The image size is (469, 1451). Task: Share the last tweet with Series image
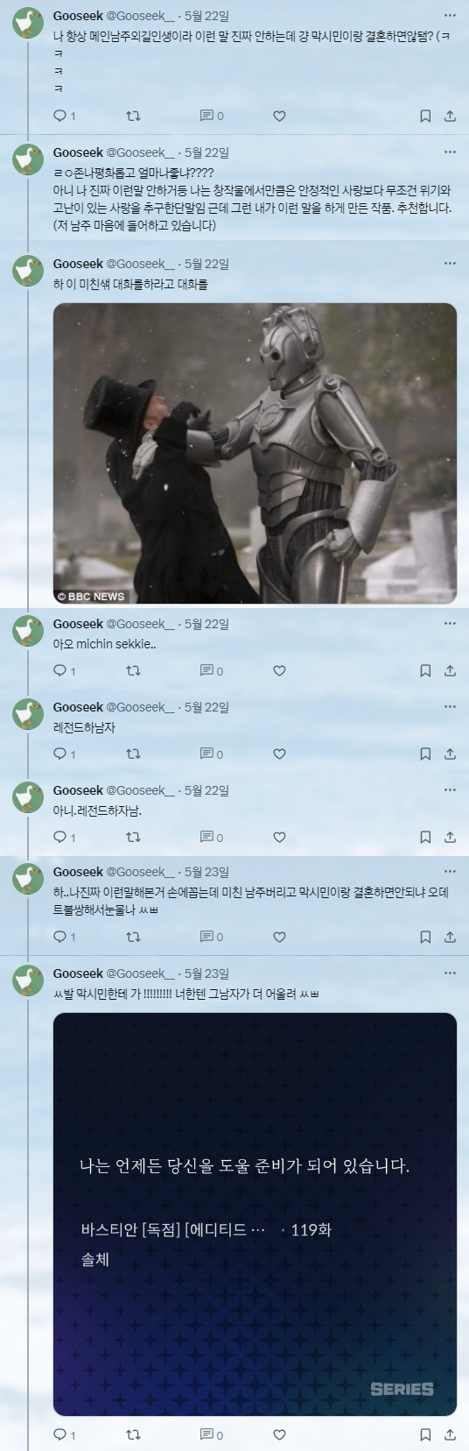[450, 1434]
